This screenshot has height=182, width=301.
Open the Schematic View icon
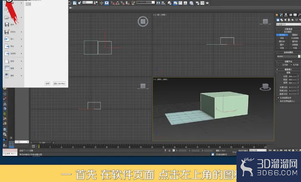(185, 3)
